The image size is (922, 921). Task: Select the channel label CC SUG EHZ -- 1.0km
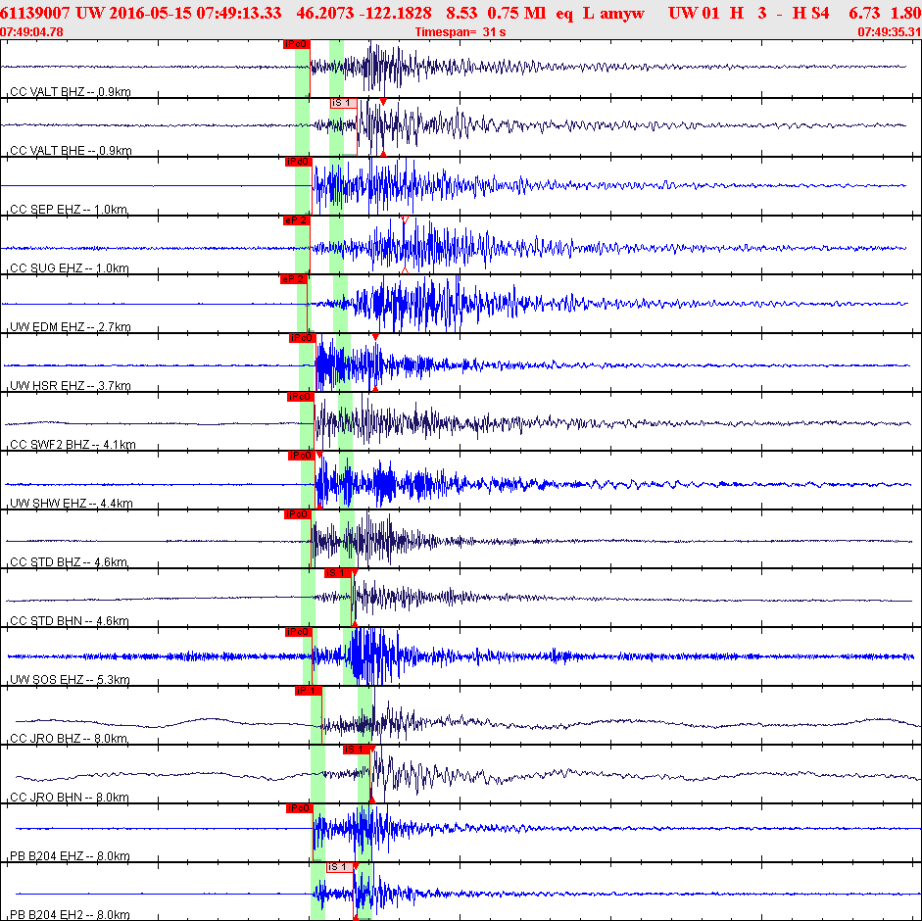click(x=70, y=268)
